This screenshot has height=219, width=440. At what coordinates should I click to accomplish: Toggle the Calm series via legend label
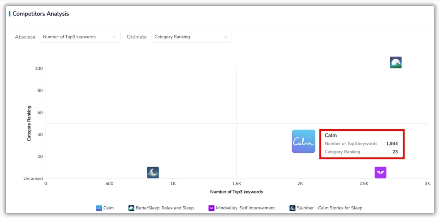pyautogui.click(x=108, y=208)
